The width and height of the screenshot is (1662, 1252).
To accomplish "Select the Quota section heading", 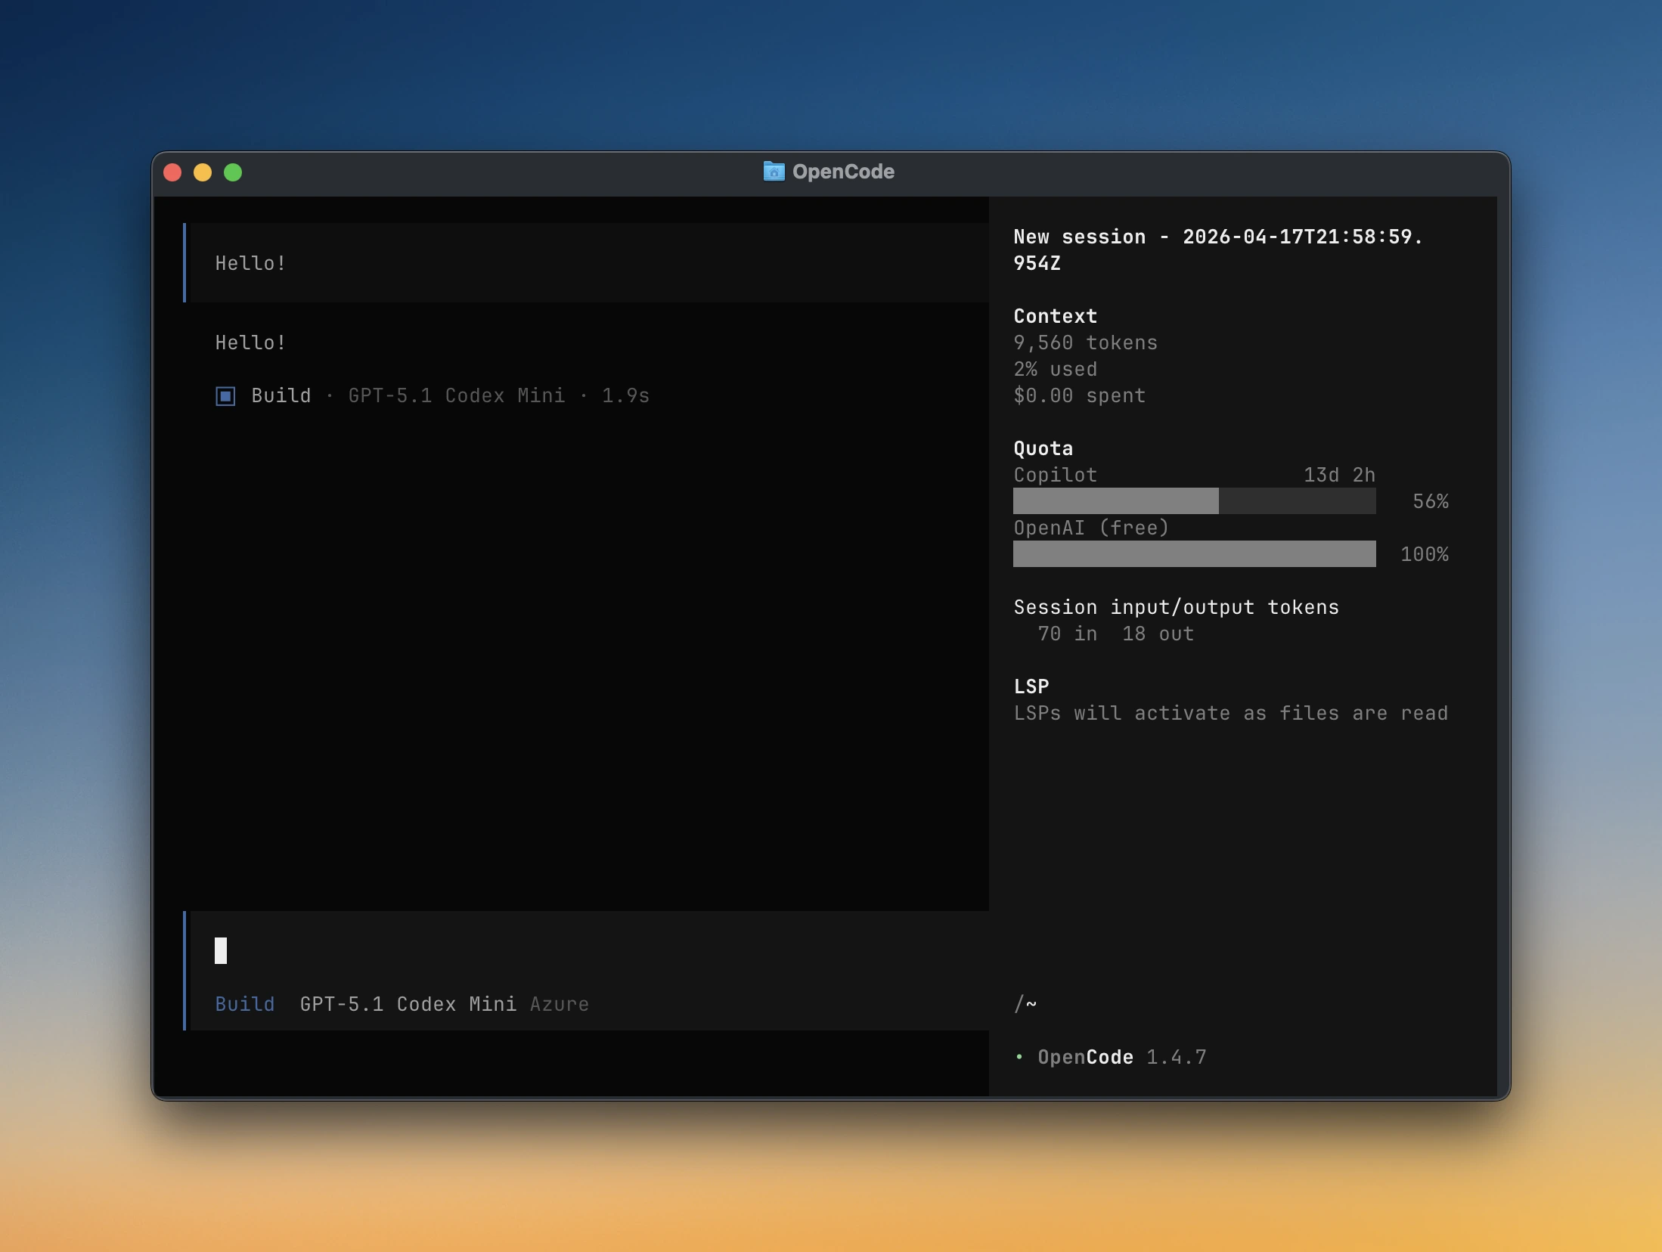I will pos(1042,448).
